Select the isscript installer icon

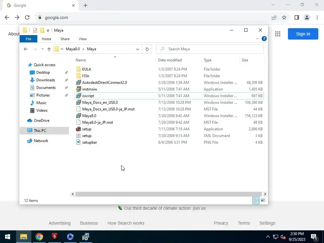[x=78, y=96]
